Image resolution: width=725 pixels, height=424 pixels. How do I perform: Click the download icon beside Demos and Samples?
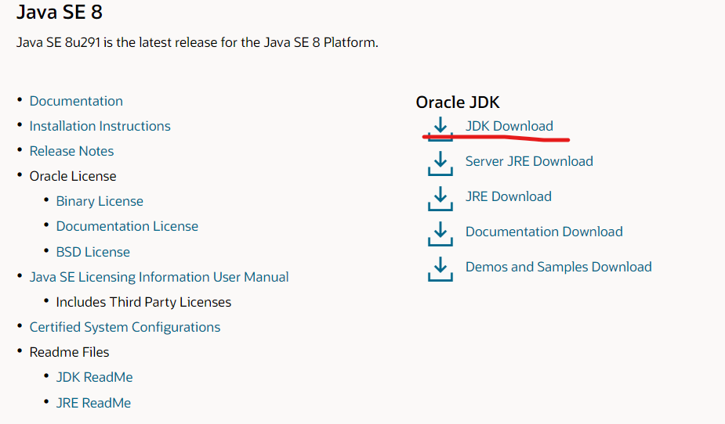tap(440, 269)
